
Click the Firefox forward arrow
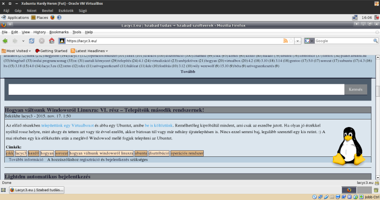[15, 41]
